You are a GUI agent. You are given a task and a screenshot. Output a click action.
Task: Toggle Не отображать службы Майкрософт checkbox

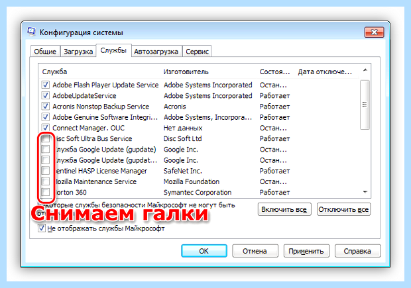coord(41,228)
